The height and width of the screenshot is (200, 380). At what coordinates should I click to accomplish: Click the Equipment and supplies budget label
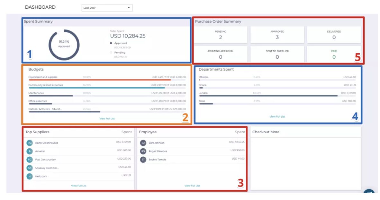pos(43,77)
